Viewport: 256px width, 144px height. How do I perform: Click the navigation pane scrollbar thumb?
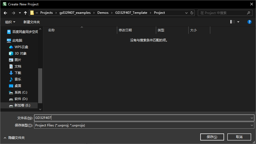point(40,86)
